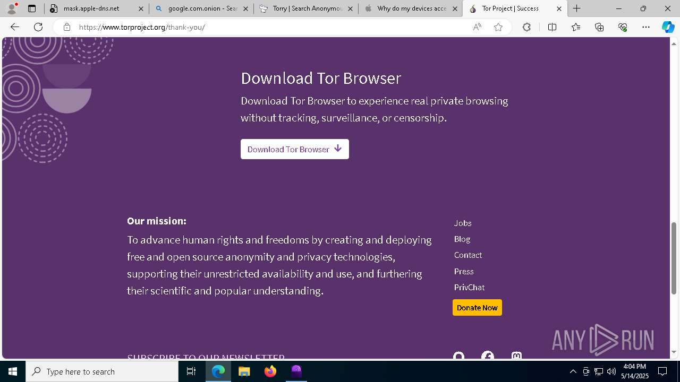Screen dimensions: 680x382
Task: View site information lock icon
Action: tap(66, 27)
